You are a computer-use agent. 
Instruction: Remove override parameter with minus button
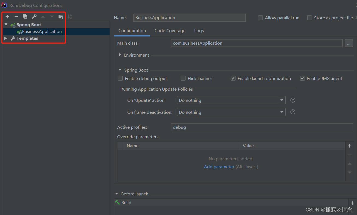point(350,155)
